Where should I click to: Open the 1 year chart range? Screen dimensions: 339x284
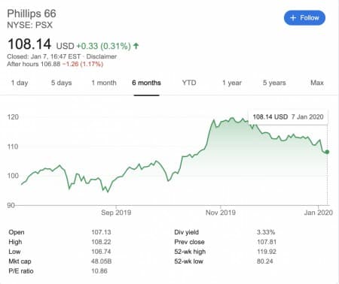[x=231, y=83]
